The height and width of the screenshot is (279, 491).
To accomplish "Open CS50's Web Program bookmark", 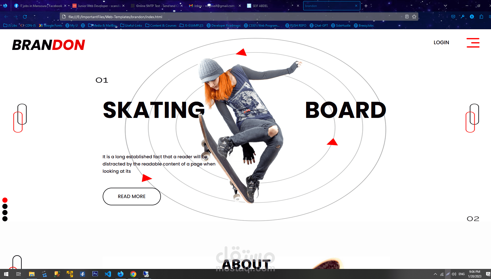I will click(262, 25).
